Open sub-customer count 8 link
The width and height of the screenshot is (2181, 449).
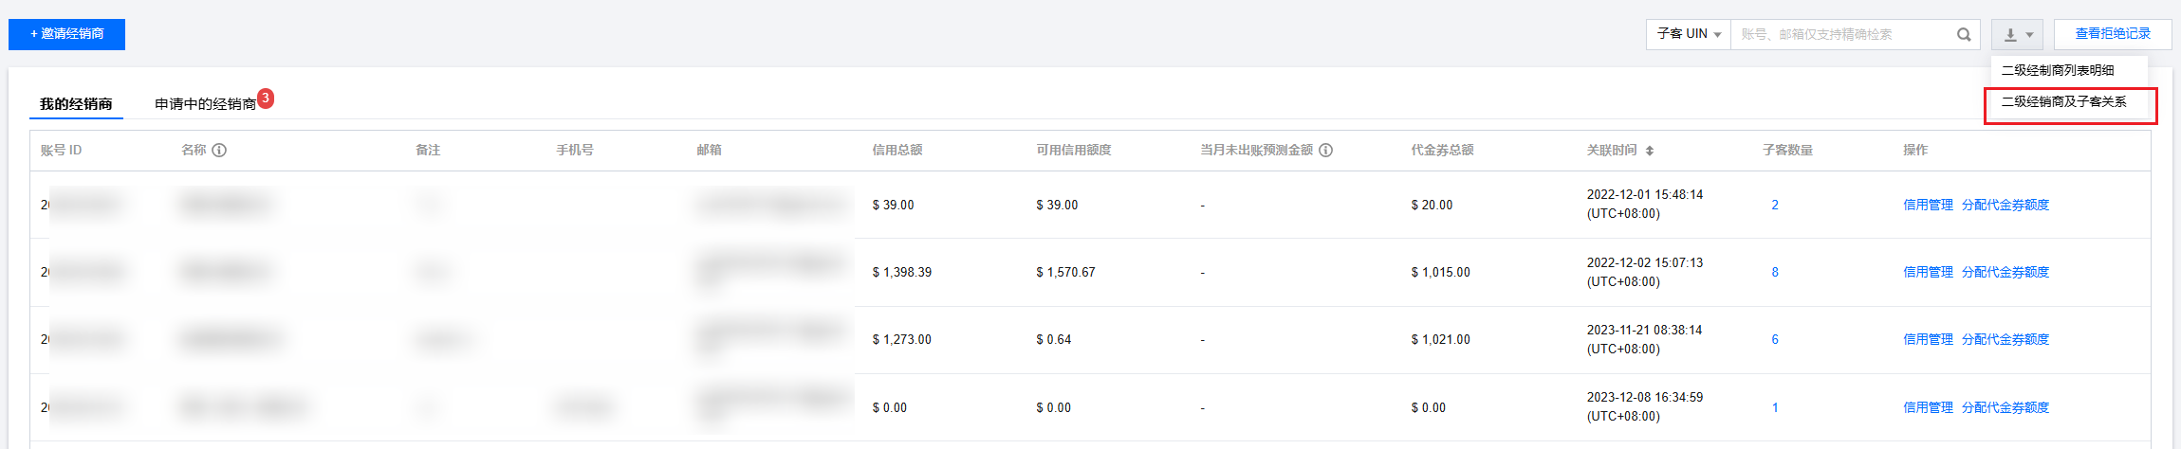[x=1775, y=272]
